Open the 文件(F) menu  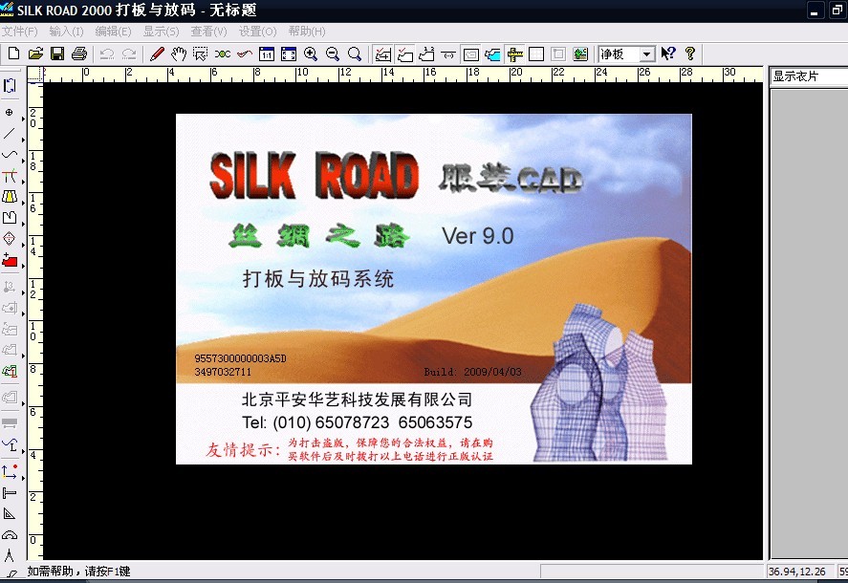19,32
